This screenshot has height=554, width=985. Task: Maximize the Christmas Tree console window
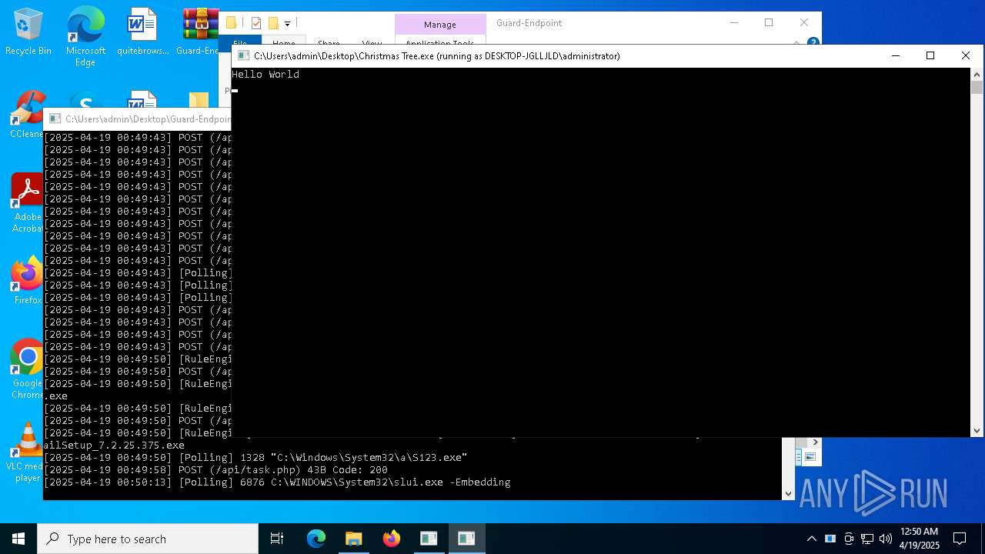click(930, 55)
